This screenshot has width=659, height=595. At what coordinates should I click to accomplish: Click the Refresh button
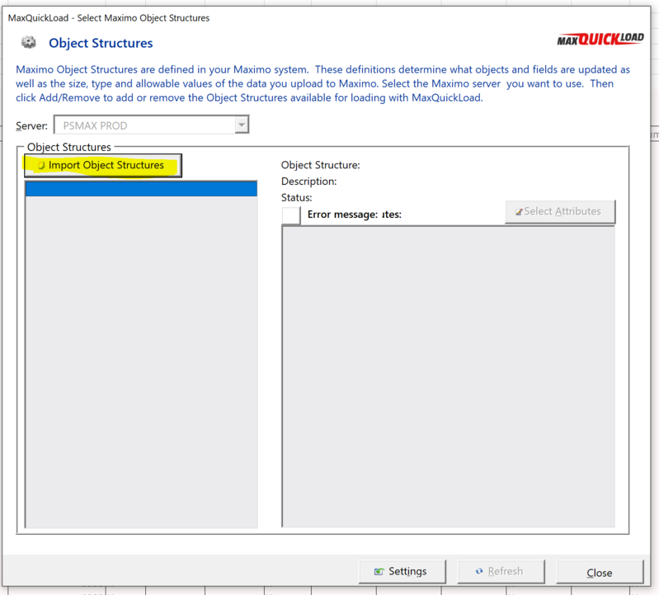coord(501,571)
